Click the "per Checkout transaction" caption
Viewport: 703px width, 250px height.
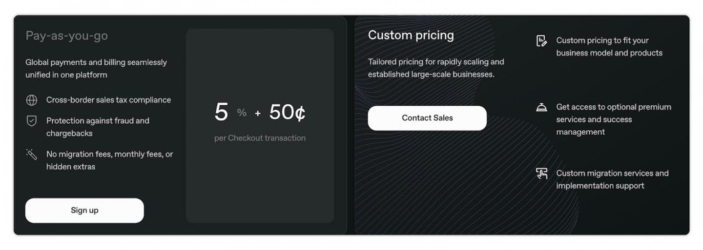pos(260,138)
